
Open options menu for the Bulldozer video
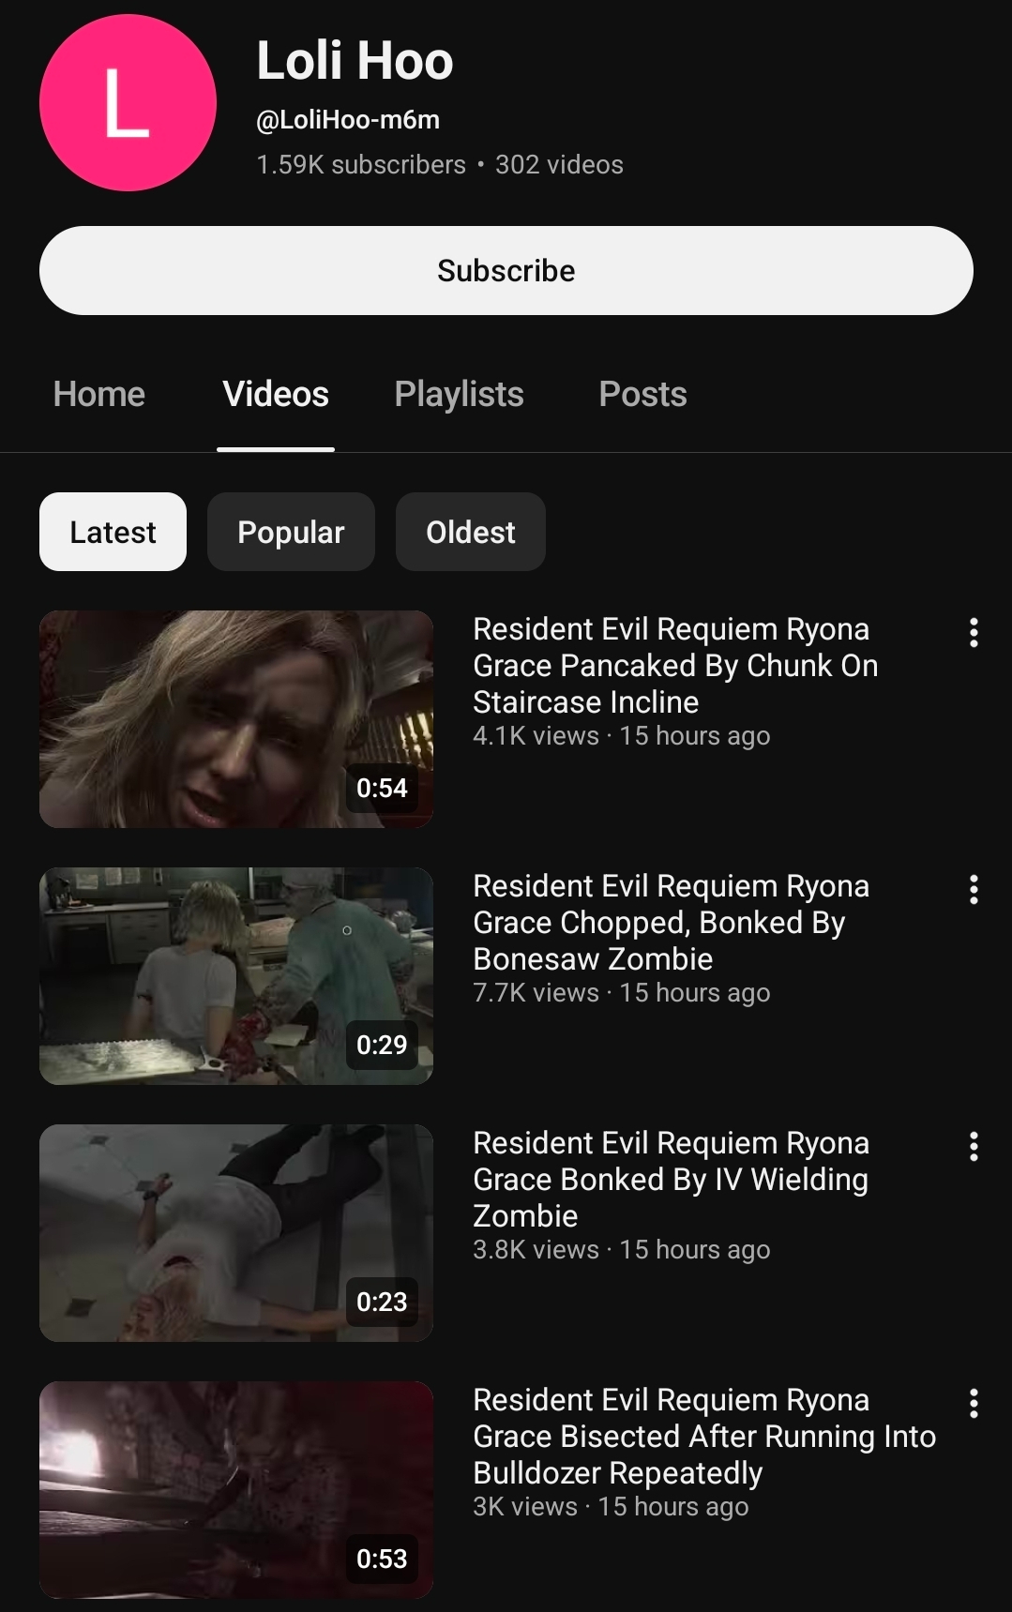click(x=974, y=1404)
